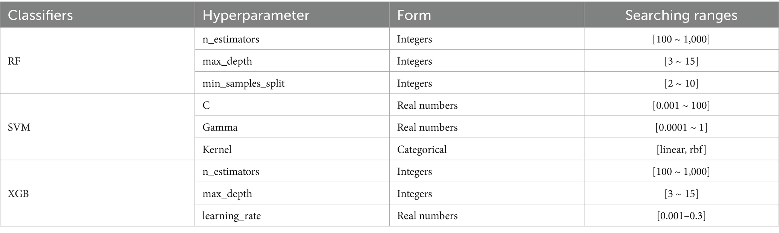Click the [0.0001 ~ 1] range cell
The image size is (779, 233).
pyautogui.click(x=681, y=127)
